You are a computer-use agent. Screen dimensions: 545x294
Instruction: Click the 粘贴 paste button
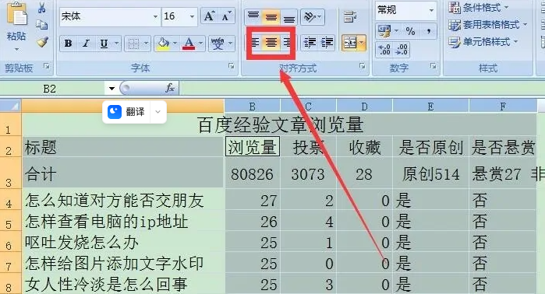click(16, 26)
